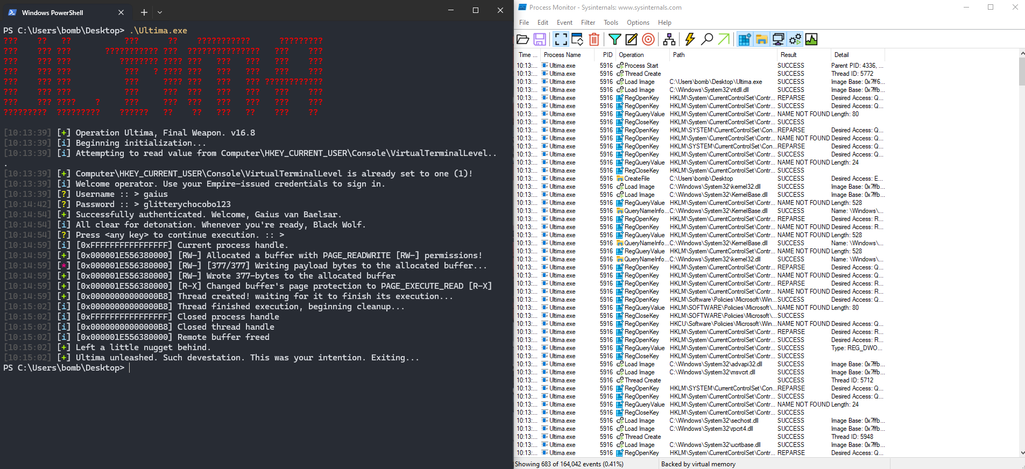
Task: Click the Time column header
Action: (528, 55)
